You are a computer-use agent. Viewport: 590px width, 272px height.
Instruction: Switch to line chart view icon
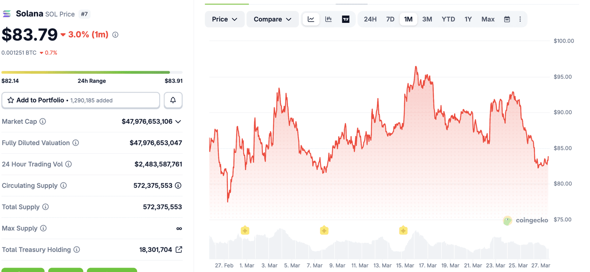(311, 19)
